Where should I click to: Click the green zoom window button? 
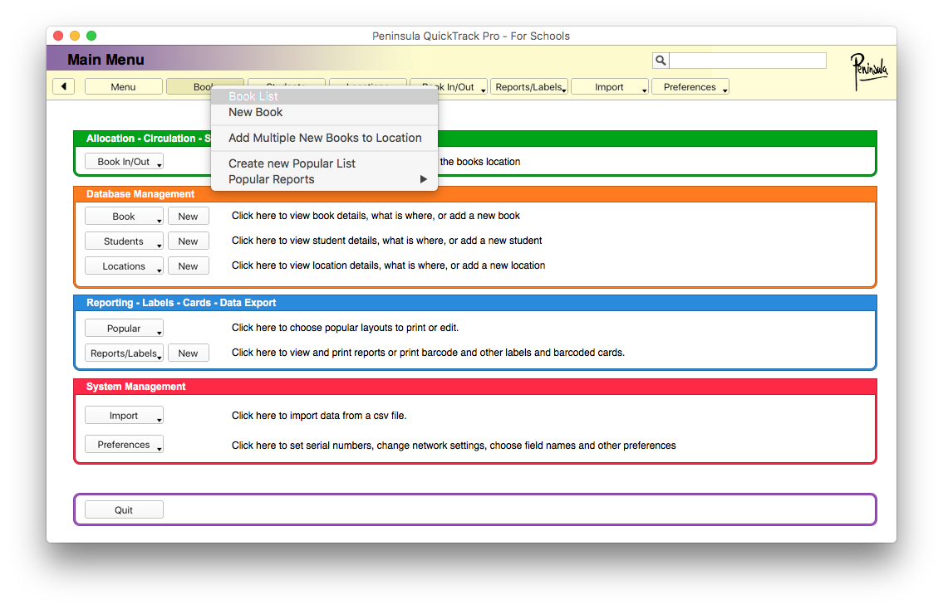tap(91, 36)
